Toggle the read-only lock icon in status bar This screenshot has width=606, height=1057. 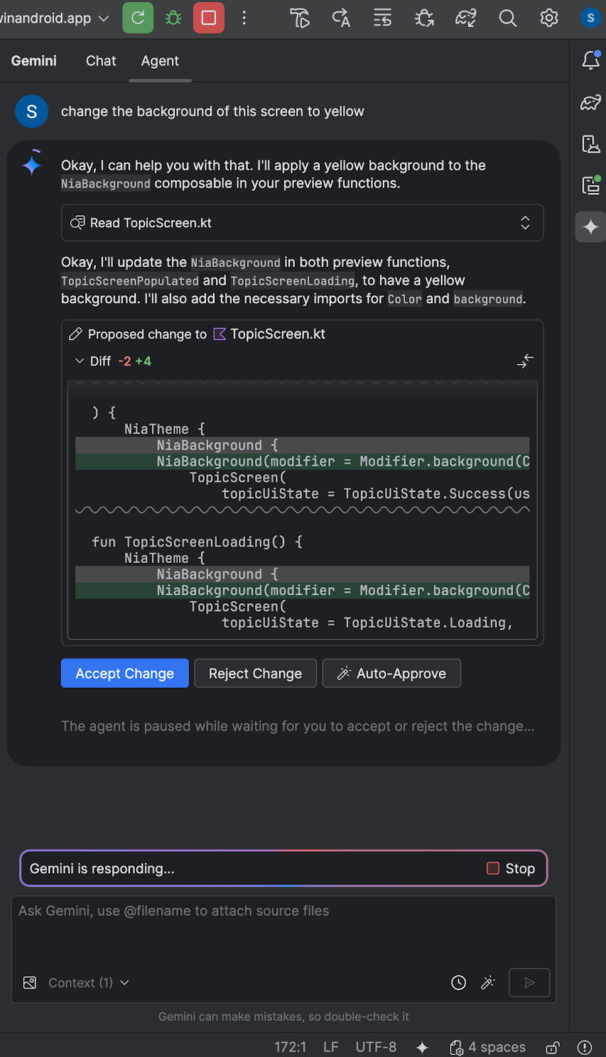tap(552, 1048)
